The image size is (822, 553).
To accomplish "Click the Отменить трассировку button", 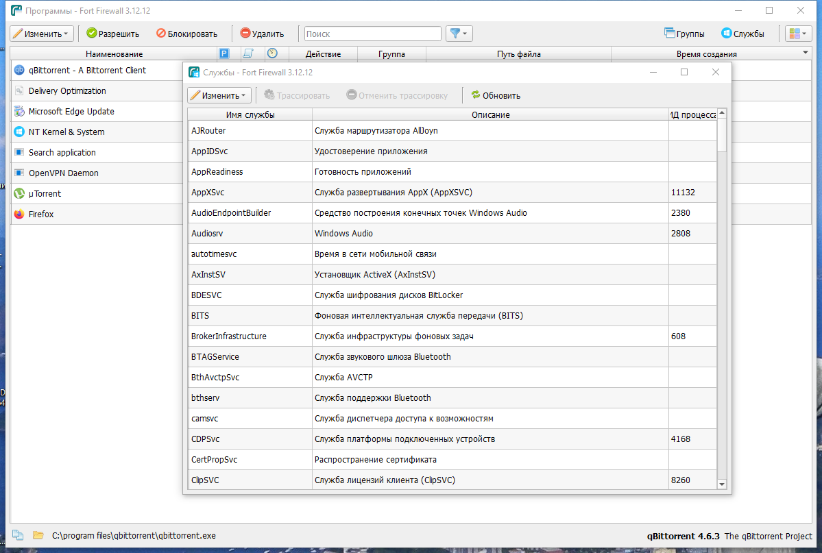I will click(398, 95).
